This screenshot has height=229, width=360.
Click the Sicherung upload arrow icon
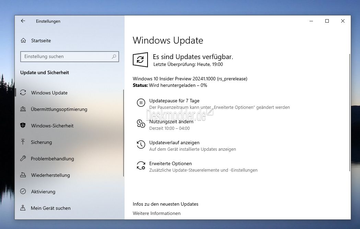coord(23,142)
